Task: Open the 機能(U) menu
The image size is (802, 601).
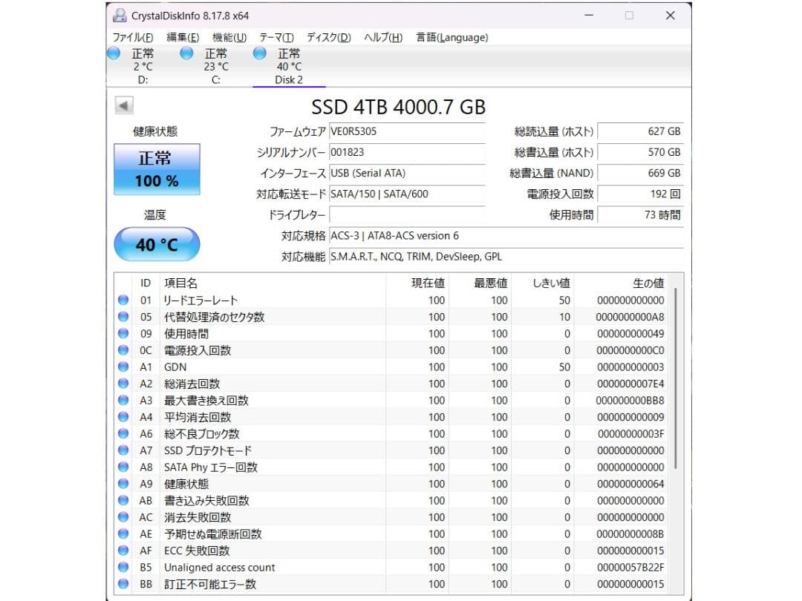Action: point(229,37)
